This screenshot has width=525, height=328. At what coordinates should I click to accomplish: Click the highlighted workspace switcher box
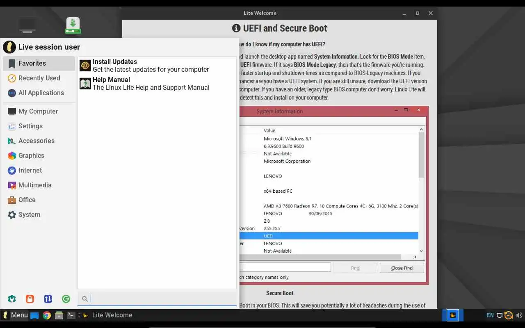pyautogui.click(x=453, y=315)
